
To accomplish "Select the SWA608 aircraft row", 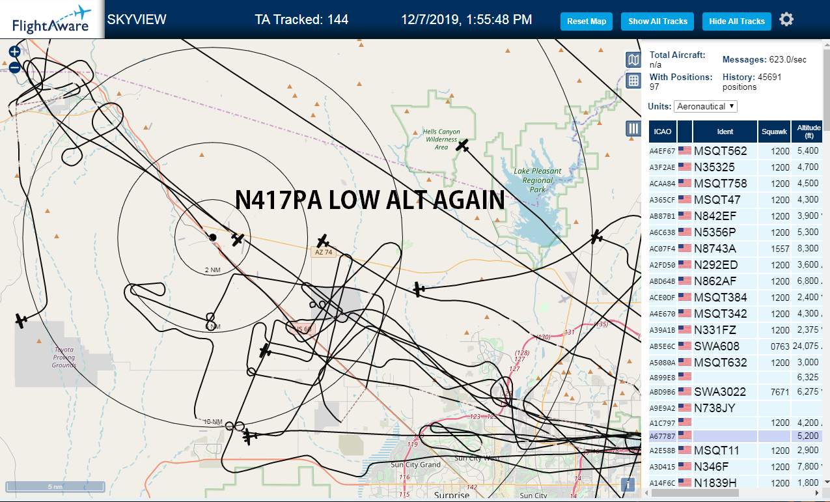I will pyautogui.click(x=736, y=346).
